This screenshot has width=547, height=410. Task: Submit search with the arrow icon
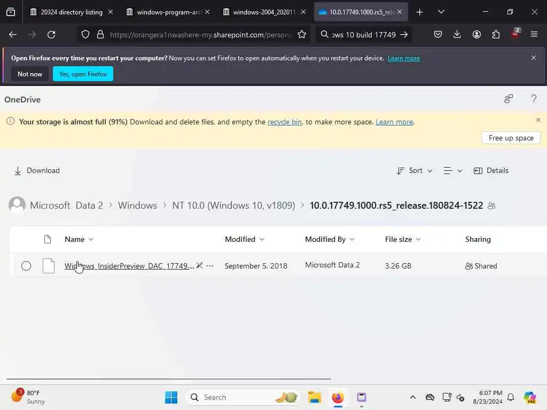point(404,35)
